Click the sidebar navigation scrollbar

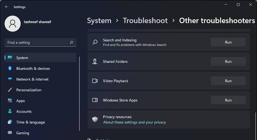coord(79,94)
